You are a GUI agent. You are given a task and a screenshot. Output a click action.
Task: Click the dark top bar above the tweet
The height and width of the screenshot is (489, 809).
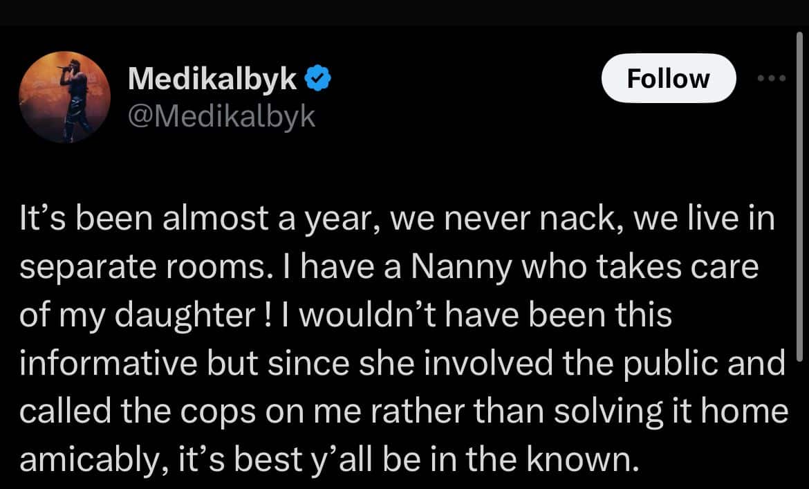pyautogui.click(x=404, y=12)
